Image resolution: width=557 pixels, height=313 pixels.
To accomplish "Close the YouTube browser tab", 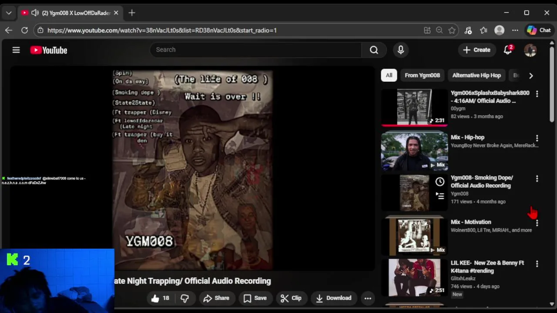I will click(x=116, y=13).
